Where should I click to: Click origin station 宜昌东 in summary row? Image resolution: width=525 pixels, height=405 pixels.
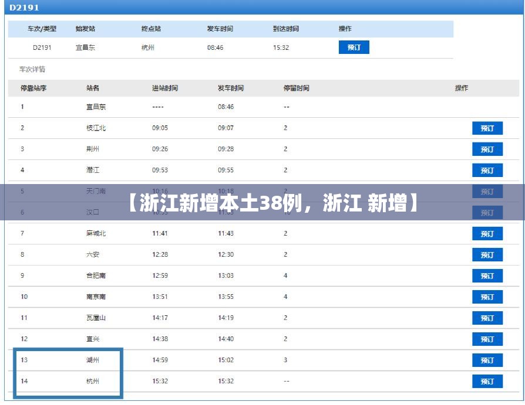[x=85, y=48]
